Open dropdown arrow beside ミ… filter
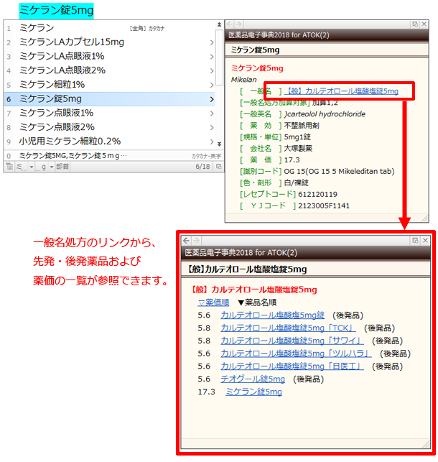Screen dimensions: 438x462 click(31, 167)
